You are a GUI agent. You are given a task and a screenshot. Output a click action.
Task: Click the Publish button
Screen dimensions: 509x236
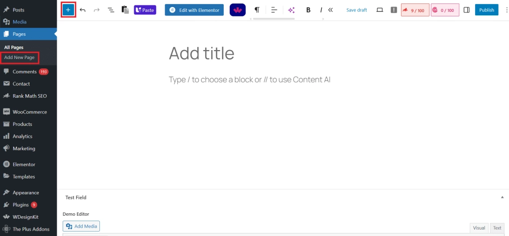tap(487, 10)
